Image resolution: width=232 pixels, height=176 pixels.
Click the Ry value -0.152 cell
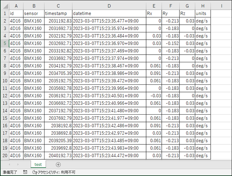point(170,43)
